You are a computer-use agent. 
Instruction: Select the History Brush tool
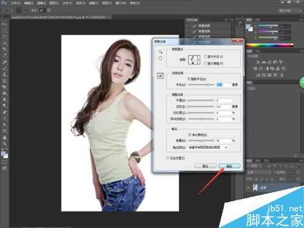[4, 81]
